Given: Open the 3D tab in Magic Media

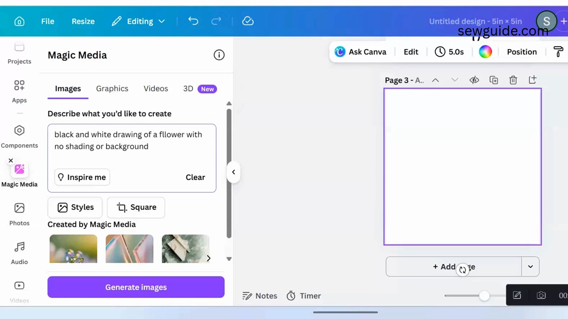Looking at the screenshot, I should tap(188, 88).
